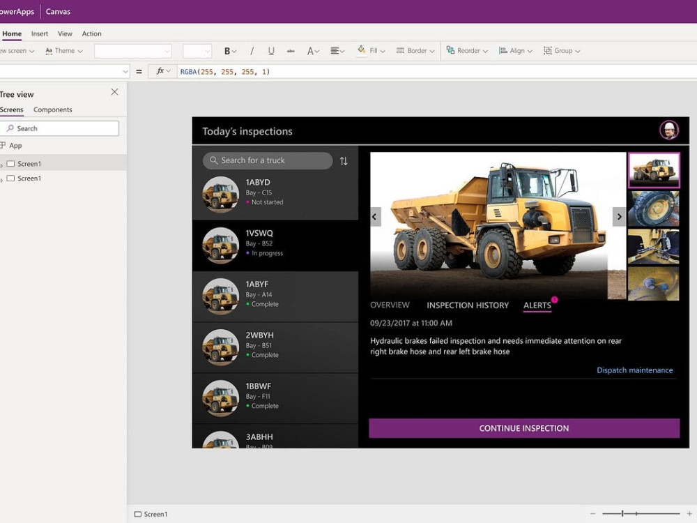Open the View tab
This screenshot has height=523, width=697.
click(x=65, y=33)
